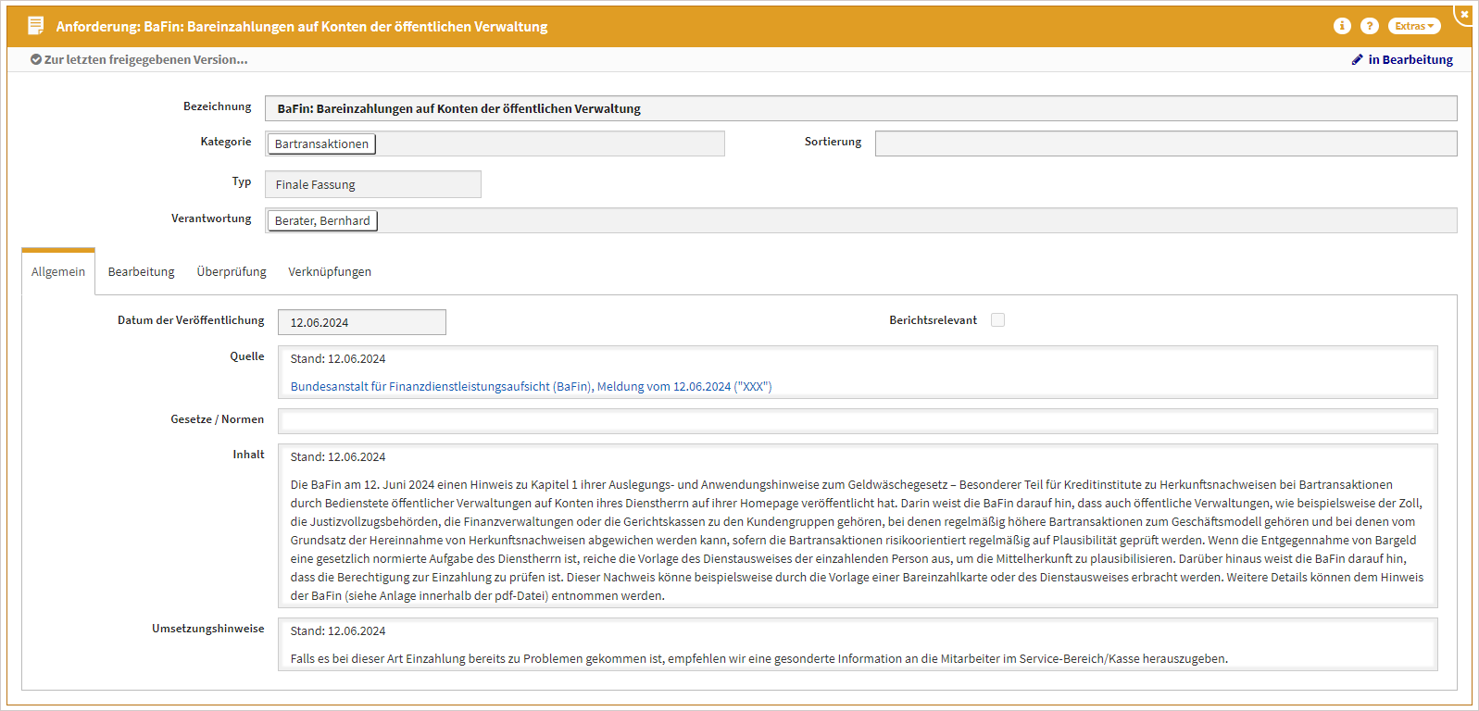Click the info icon in header
Image resolution: width=1479 pixels, height=711 pixels.
click(x=1342, y=26)
